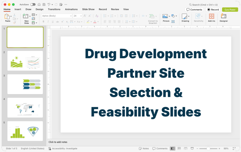This screenshot has width=241, height=152.
Task: Click the Paste clipboard icon
Action: [x=7, y=17]
